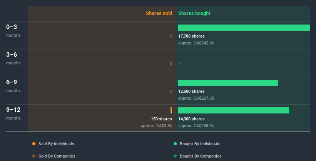
Task: Click the '0–3' months row label
Action: pyautogui.click(x=12, y=27)
